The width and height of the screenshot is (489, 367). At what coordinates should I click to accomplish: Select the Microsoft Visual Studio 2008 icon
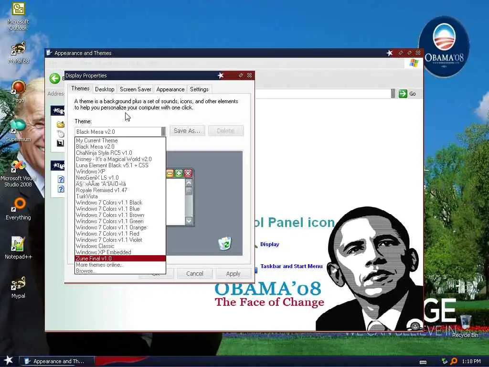pyautogui.click(x=18, y=173)
